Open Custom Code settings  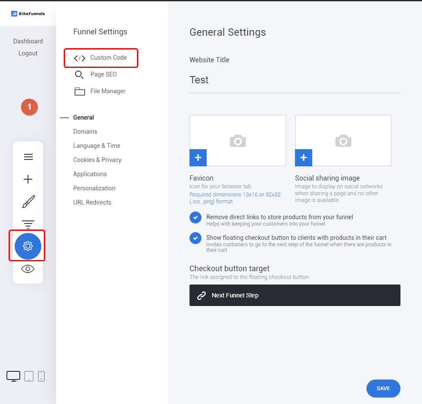(x=101, y=58)
